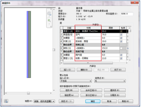Click the 预览 button

pyautogui.click(x=66, y=101)
